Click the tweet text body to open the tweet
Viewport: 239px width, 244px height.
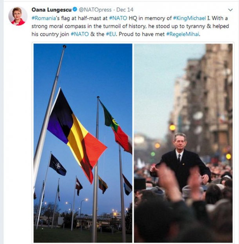coord(130,26)
